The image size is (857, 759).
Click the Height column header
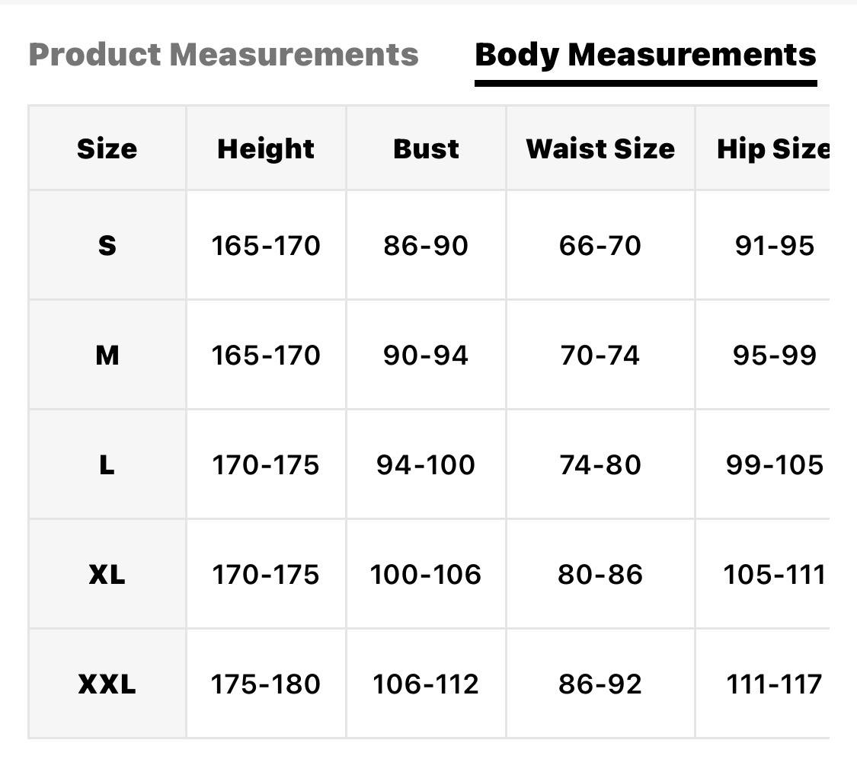[266, 148]
